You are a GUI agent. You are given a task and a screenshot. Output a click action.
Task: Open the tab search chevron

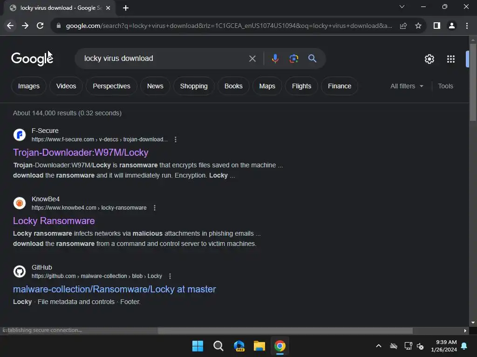coord(402,7)
